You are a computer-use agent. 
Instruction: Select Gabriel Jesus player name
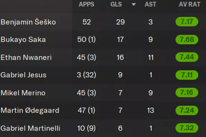tap(23, 75)
